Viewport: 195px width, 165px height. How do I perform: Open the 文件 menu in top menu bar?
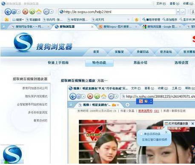[x=161, y=3]
